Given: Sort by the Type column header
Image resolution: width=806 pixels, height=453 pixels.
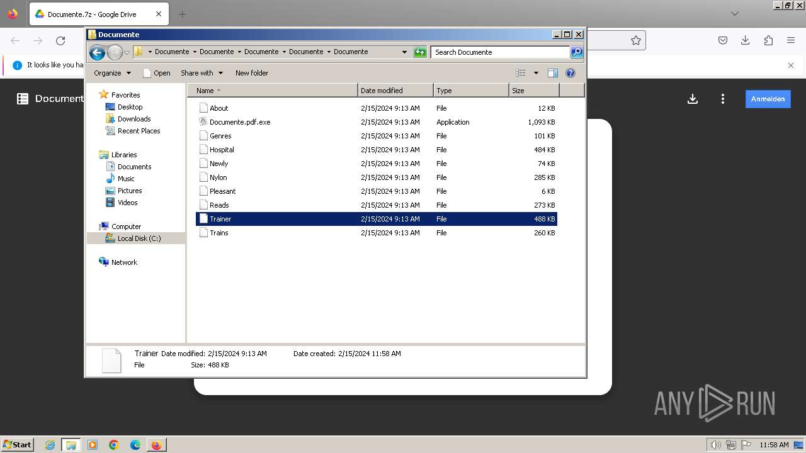Looking at the screenshot, I should pyautogui.click(x=471, y=91).
